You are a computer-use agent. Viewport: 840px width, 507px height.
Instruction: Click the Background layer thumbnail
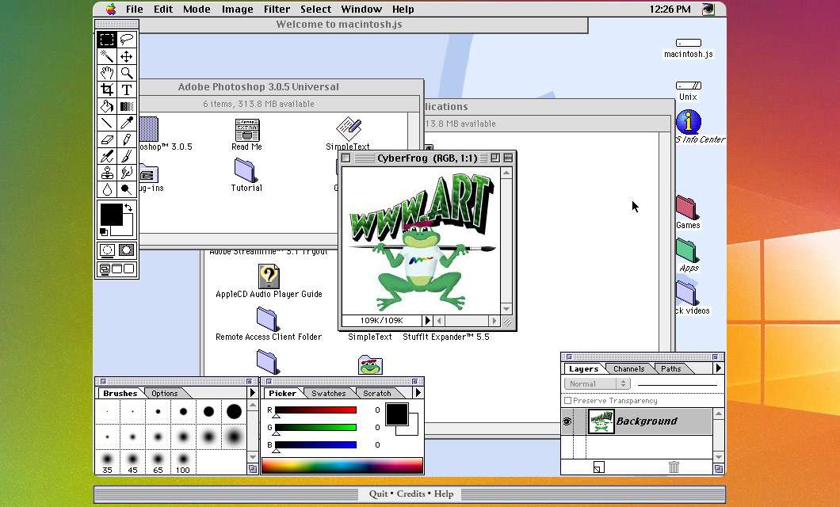601,421
